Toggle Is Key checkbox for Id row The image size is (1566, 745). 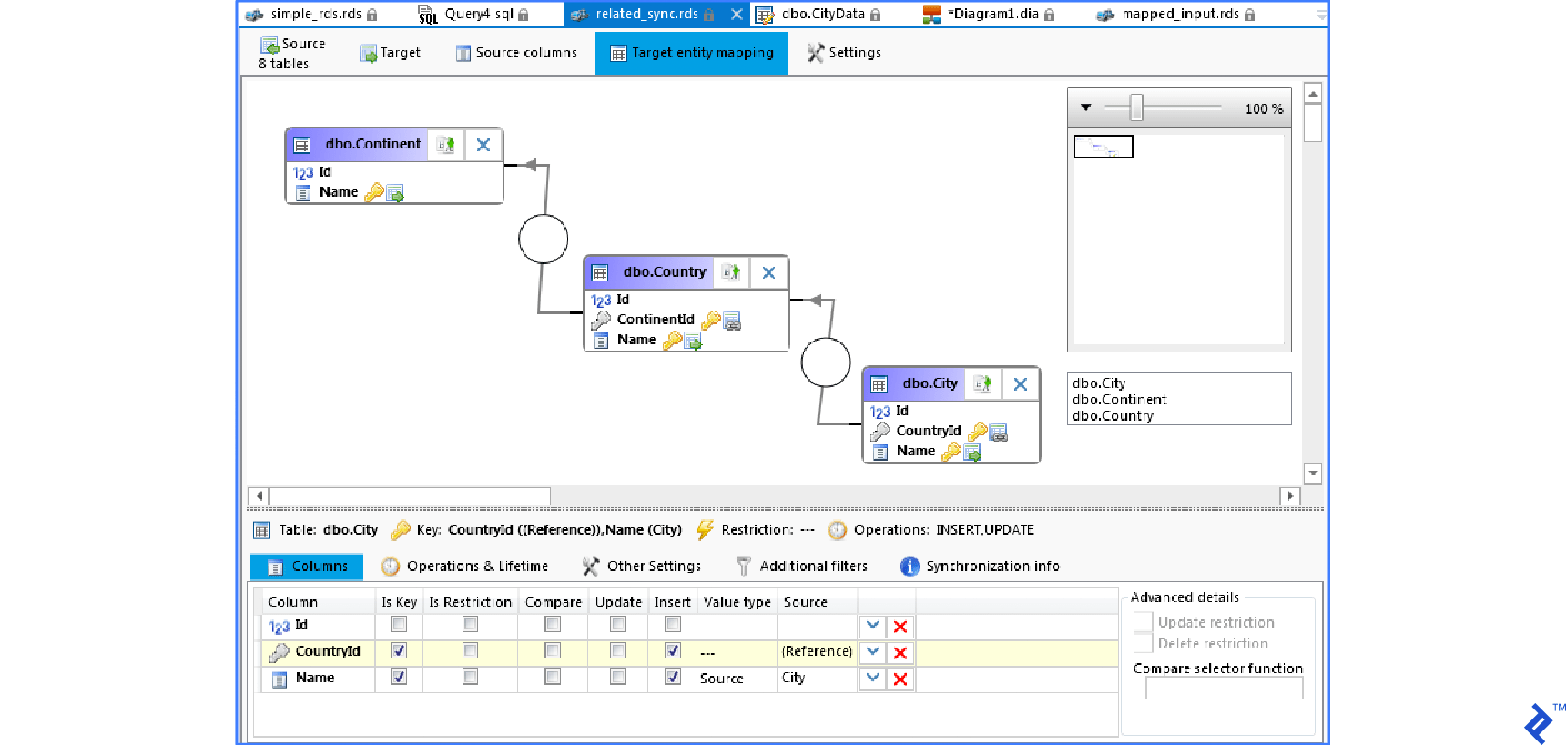[399, 624]
